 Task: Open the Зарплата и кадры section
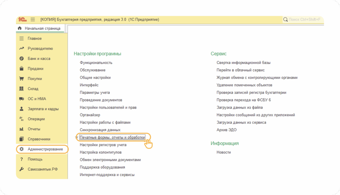pos(43,109)
